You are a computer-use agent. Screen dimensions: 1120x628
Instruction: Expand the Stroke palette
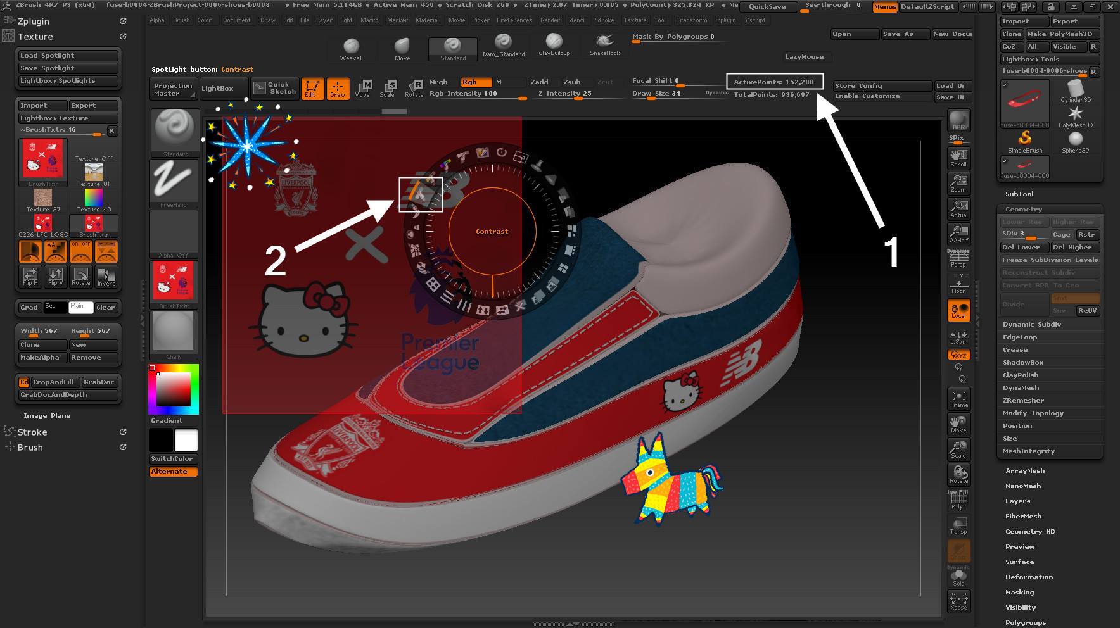pos(32,432)
